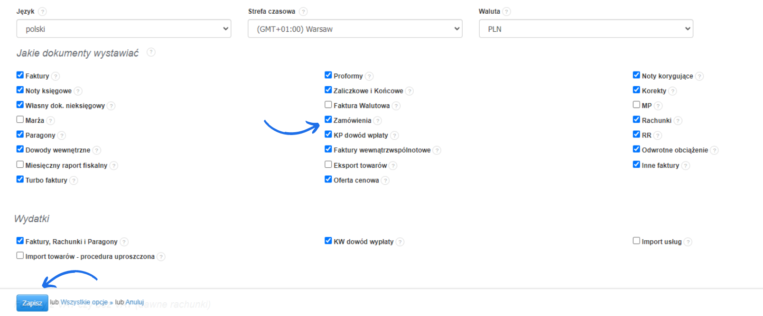The width and height of the screenshot is (763, 316).
Task: Click help icon beside Turbo faktury
Action: click(74, 181)
